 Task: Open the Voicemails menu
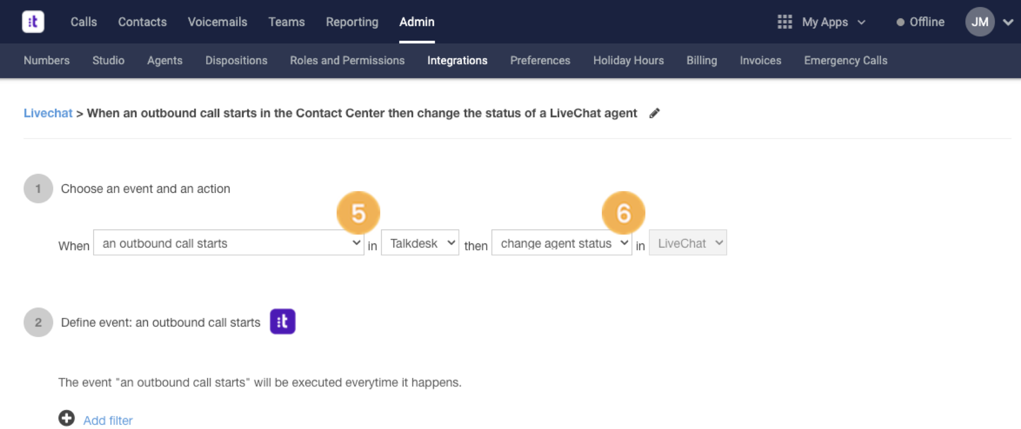tap(218, 22)
